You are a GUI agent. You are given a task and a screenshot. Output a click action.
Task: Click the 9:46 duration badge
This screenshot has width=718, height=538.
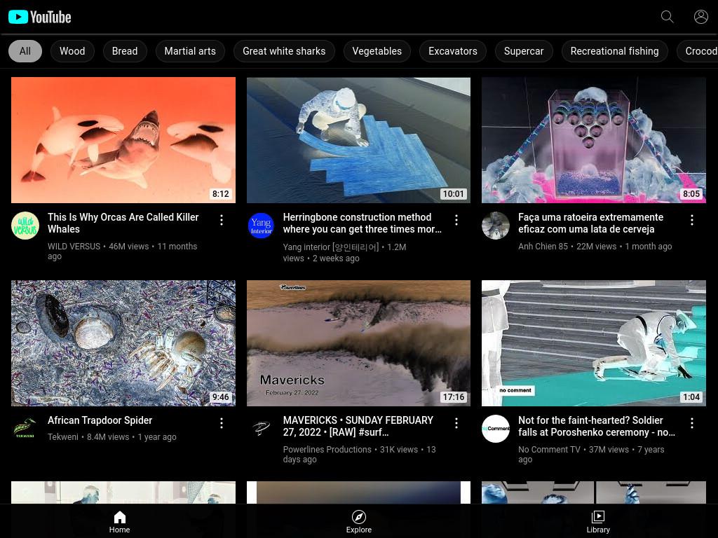(220, 397)
